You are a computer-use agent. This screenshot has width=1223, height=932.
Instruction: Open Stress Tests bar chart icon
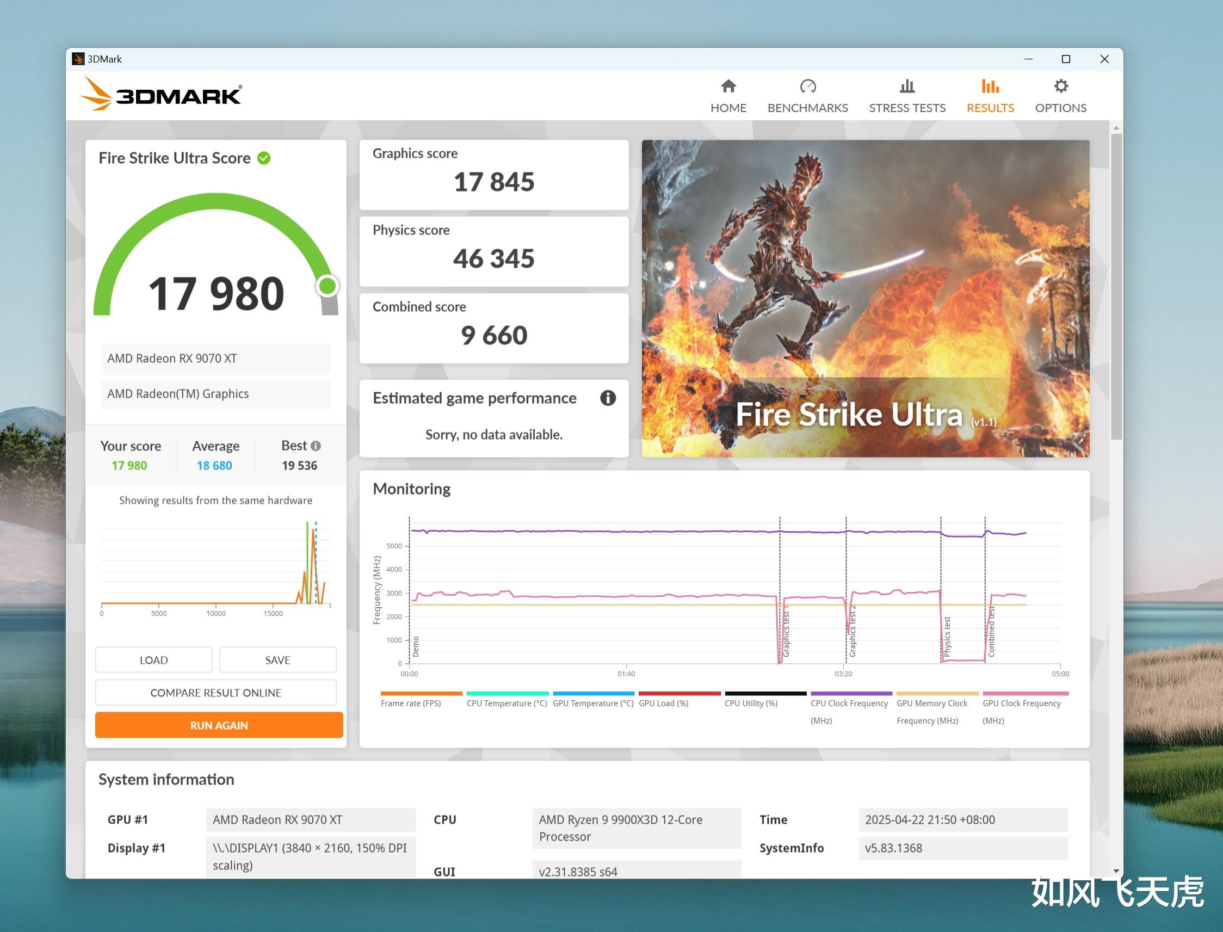click(x=907, y=87)
